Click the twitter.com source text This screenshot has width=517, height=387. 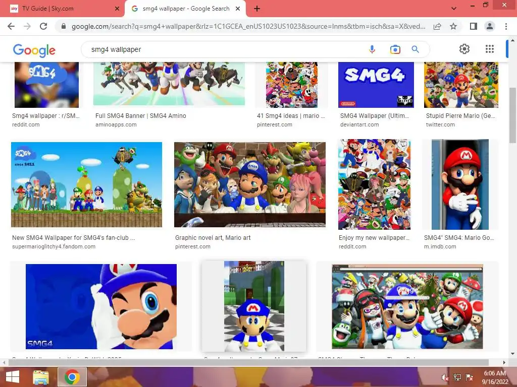tap(440, 125)
